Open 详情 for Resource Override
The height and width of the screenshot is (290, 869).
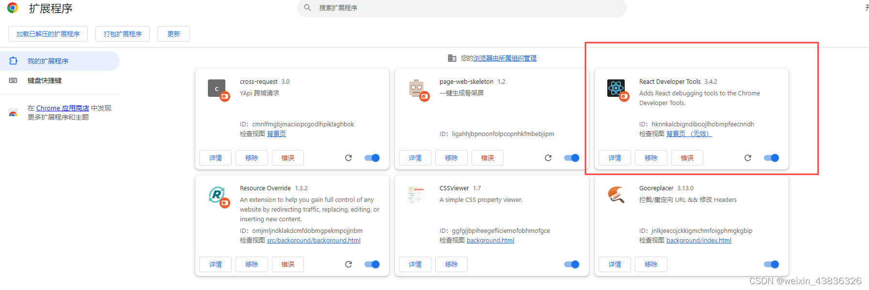[x=216, y=264]
